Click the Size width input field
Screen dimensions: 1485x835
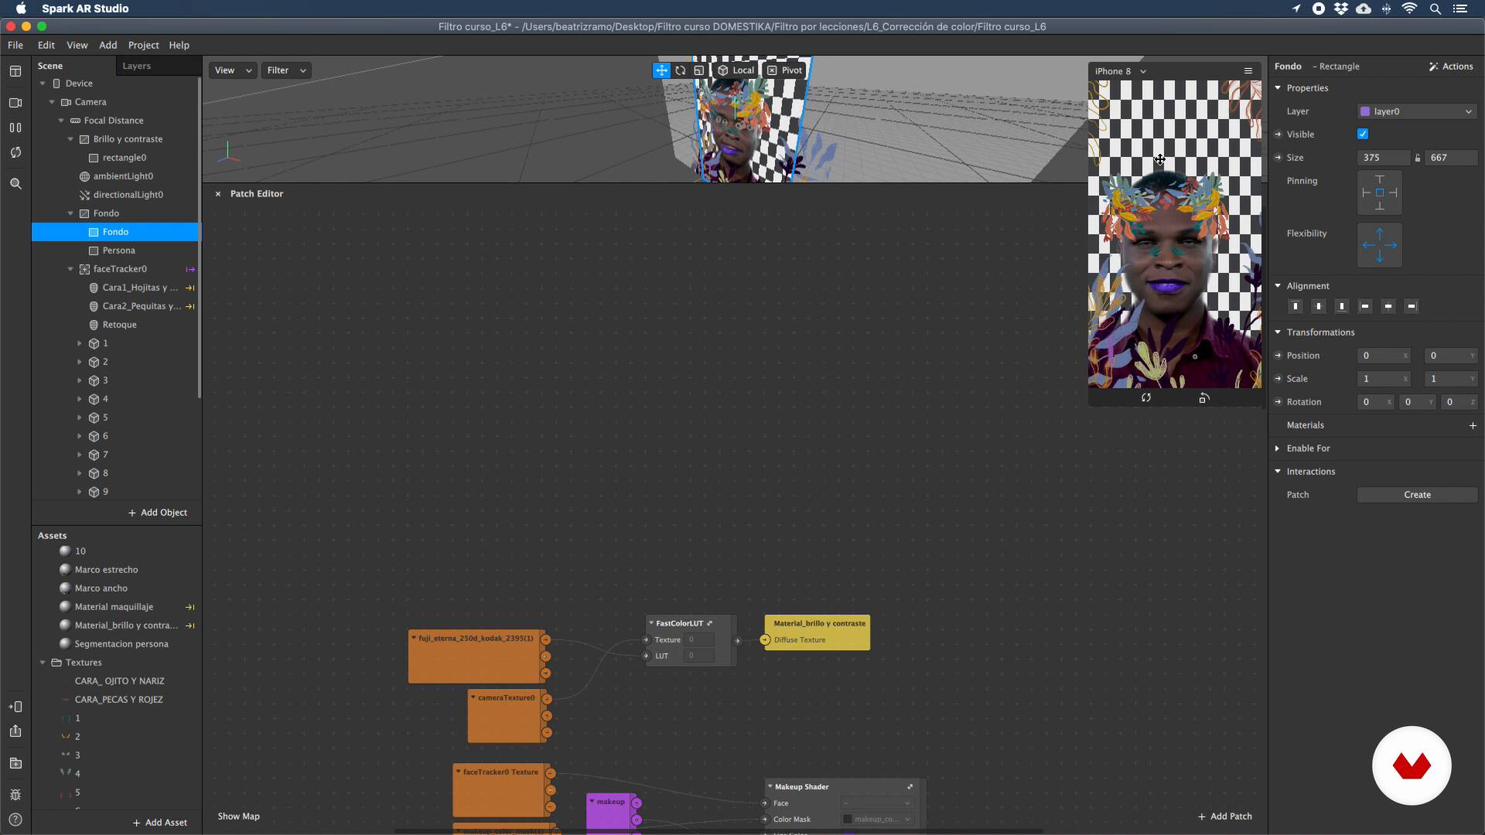[1383, 158]
